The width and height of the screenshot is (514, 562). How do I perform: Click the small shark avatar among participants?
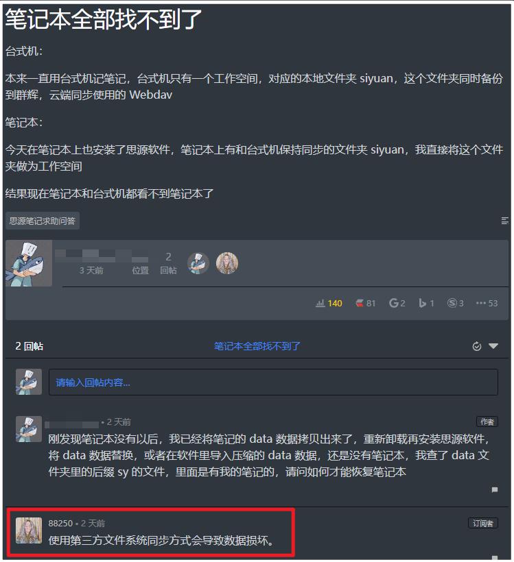[198, 263]
